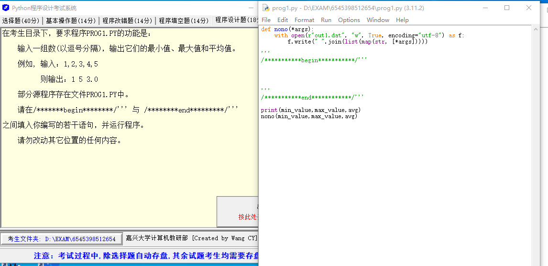This screenshot has height=266, width=548.
Task: Click the '部分源程序存在文件PROG1.PY中' line
Action: click(73, 95)
